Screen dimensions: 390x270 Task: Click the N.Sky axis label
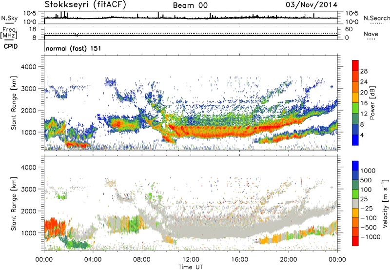click(x=9, y=18)
